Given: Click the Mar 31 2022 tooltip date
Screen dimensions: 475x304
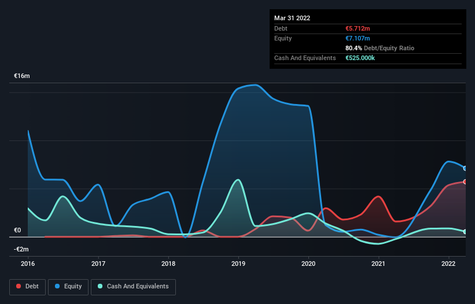Looking at the screenshot, I should click(292, 18).
